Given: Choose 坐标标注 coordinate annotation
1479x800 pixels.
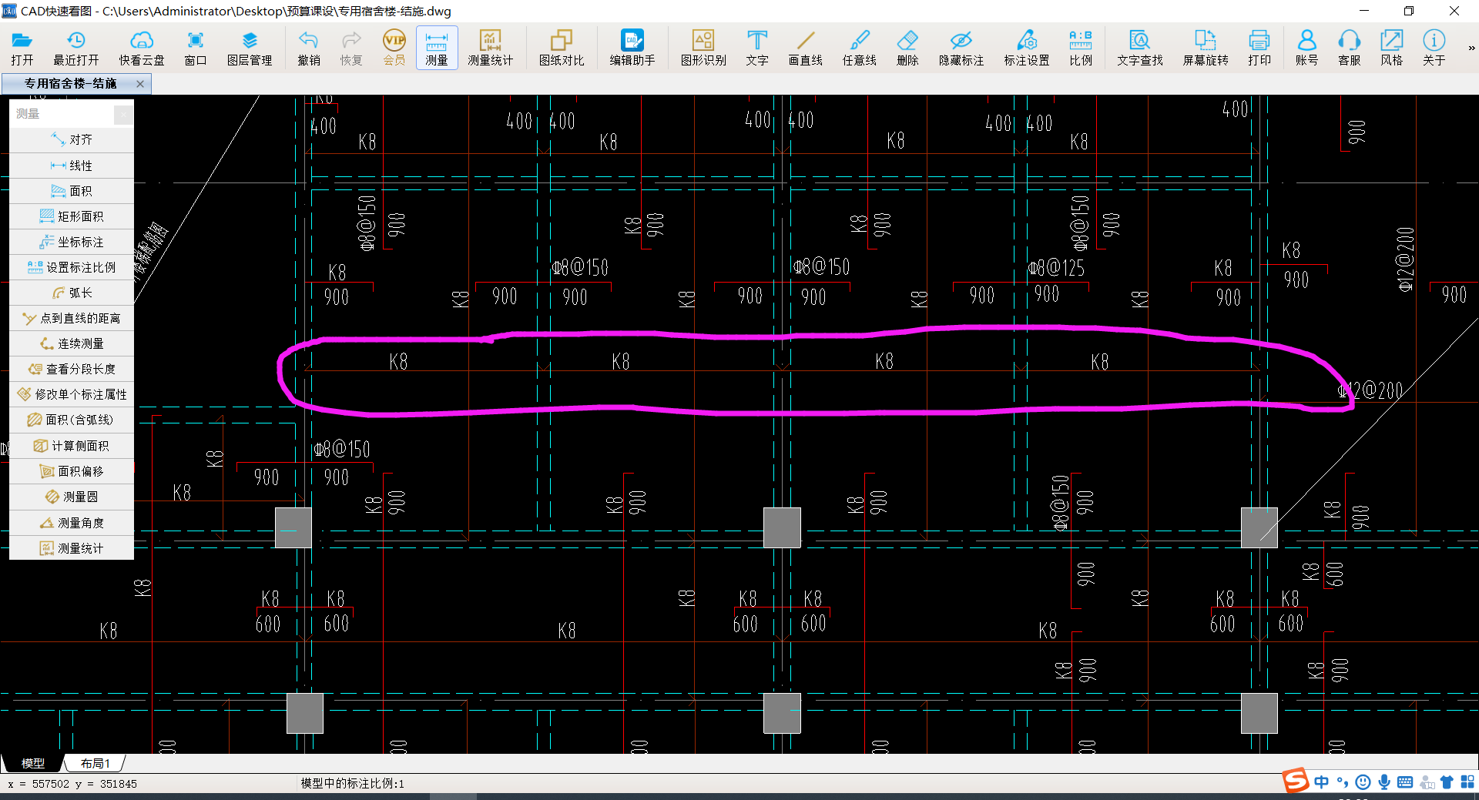Looking at the screenshot, I should click(72, 242).
